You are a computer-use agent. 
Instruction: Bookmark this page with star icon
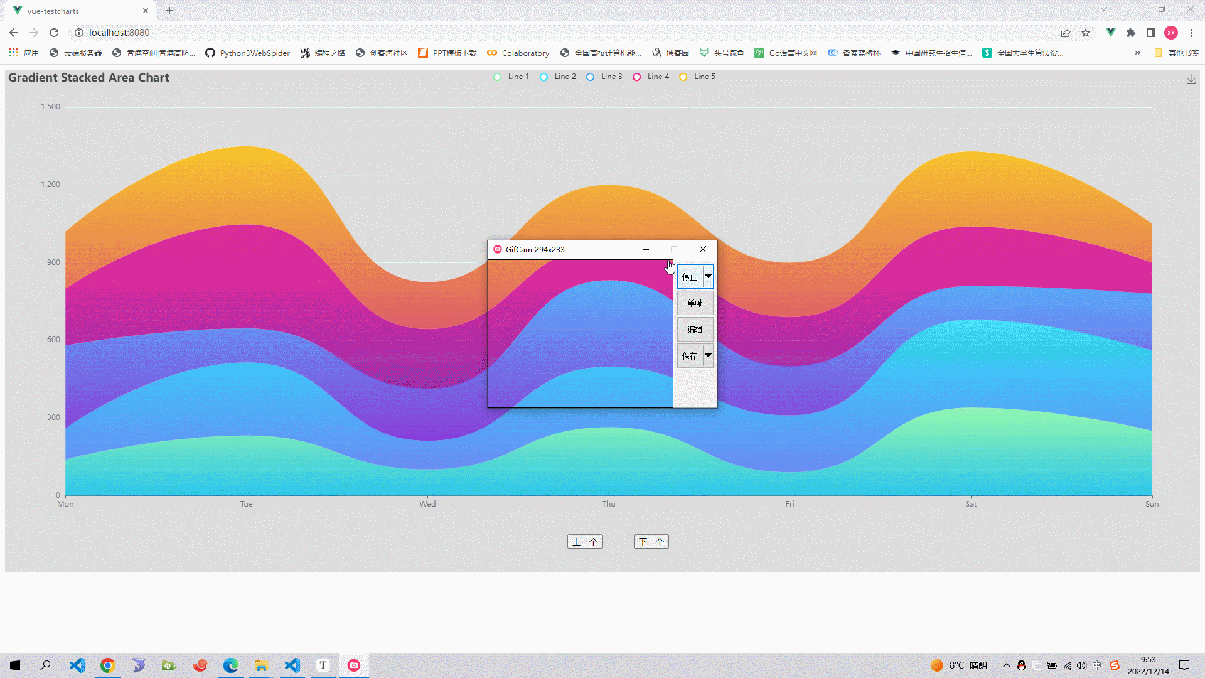click(1086, 33)
